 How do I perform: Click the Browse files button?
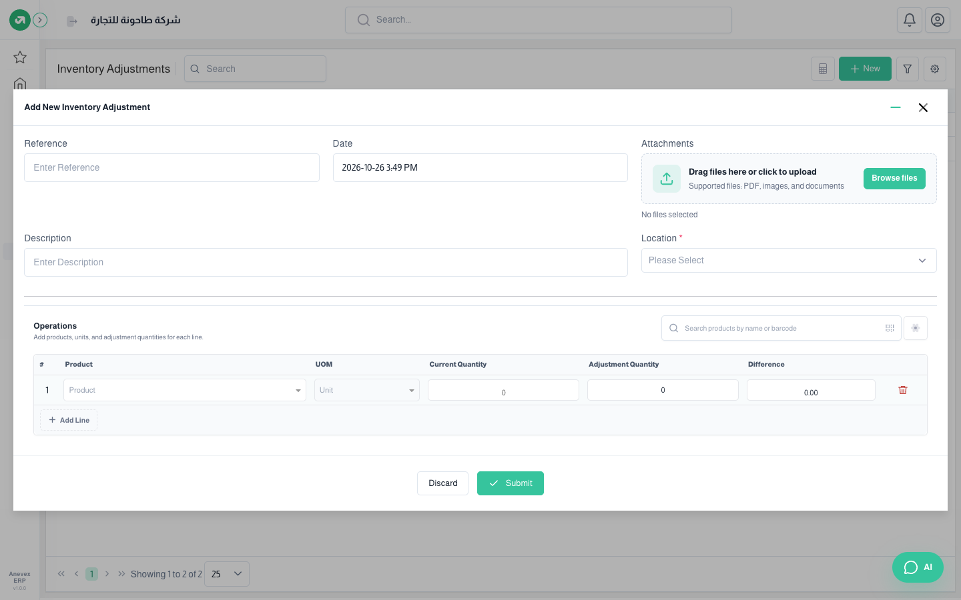894,179
